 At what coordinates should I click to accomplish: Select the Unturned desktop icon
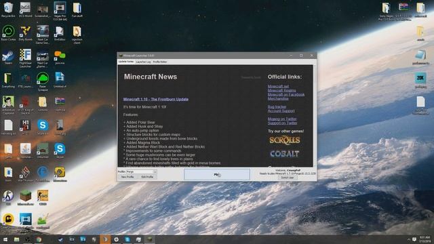point(43,150)
